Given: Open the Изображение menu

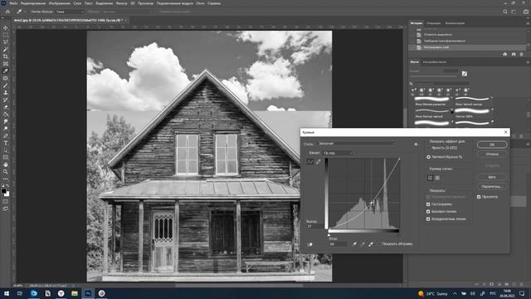Looking at the screenshot, I should pos(59,3).
